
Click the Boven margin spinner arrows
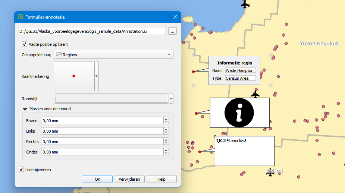166,120
